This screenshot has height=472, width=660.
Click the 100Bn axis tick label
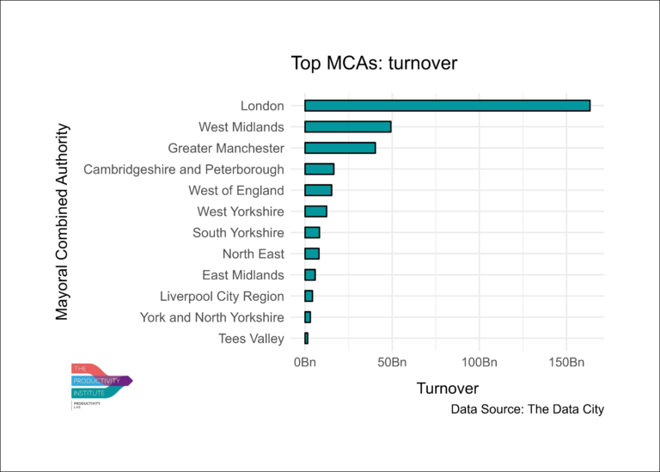pos(479,361)
